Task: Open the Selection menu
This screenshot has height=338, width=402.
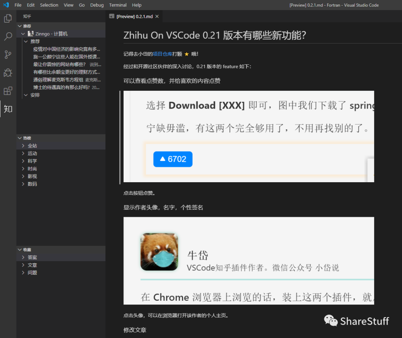Action: click(x=49, y=5)
